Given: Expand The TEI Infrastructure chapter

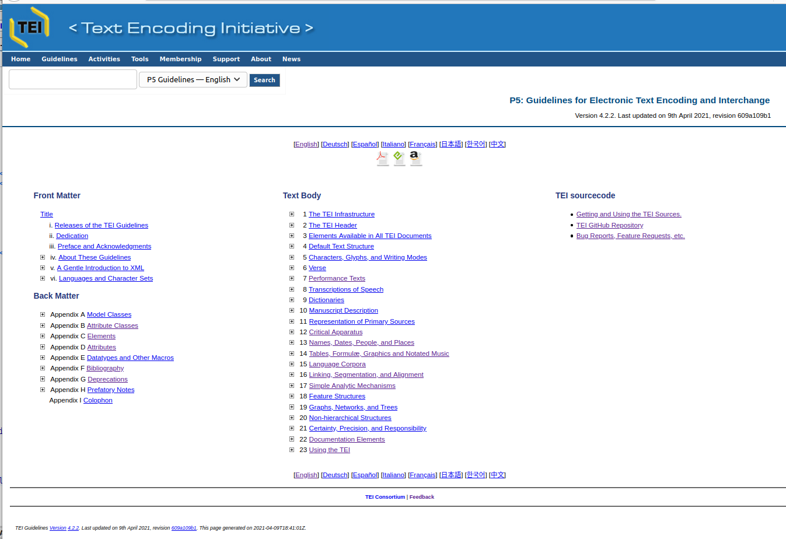Looking at the screenshot, I should click(x=292, y=214).
